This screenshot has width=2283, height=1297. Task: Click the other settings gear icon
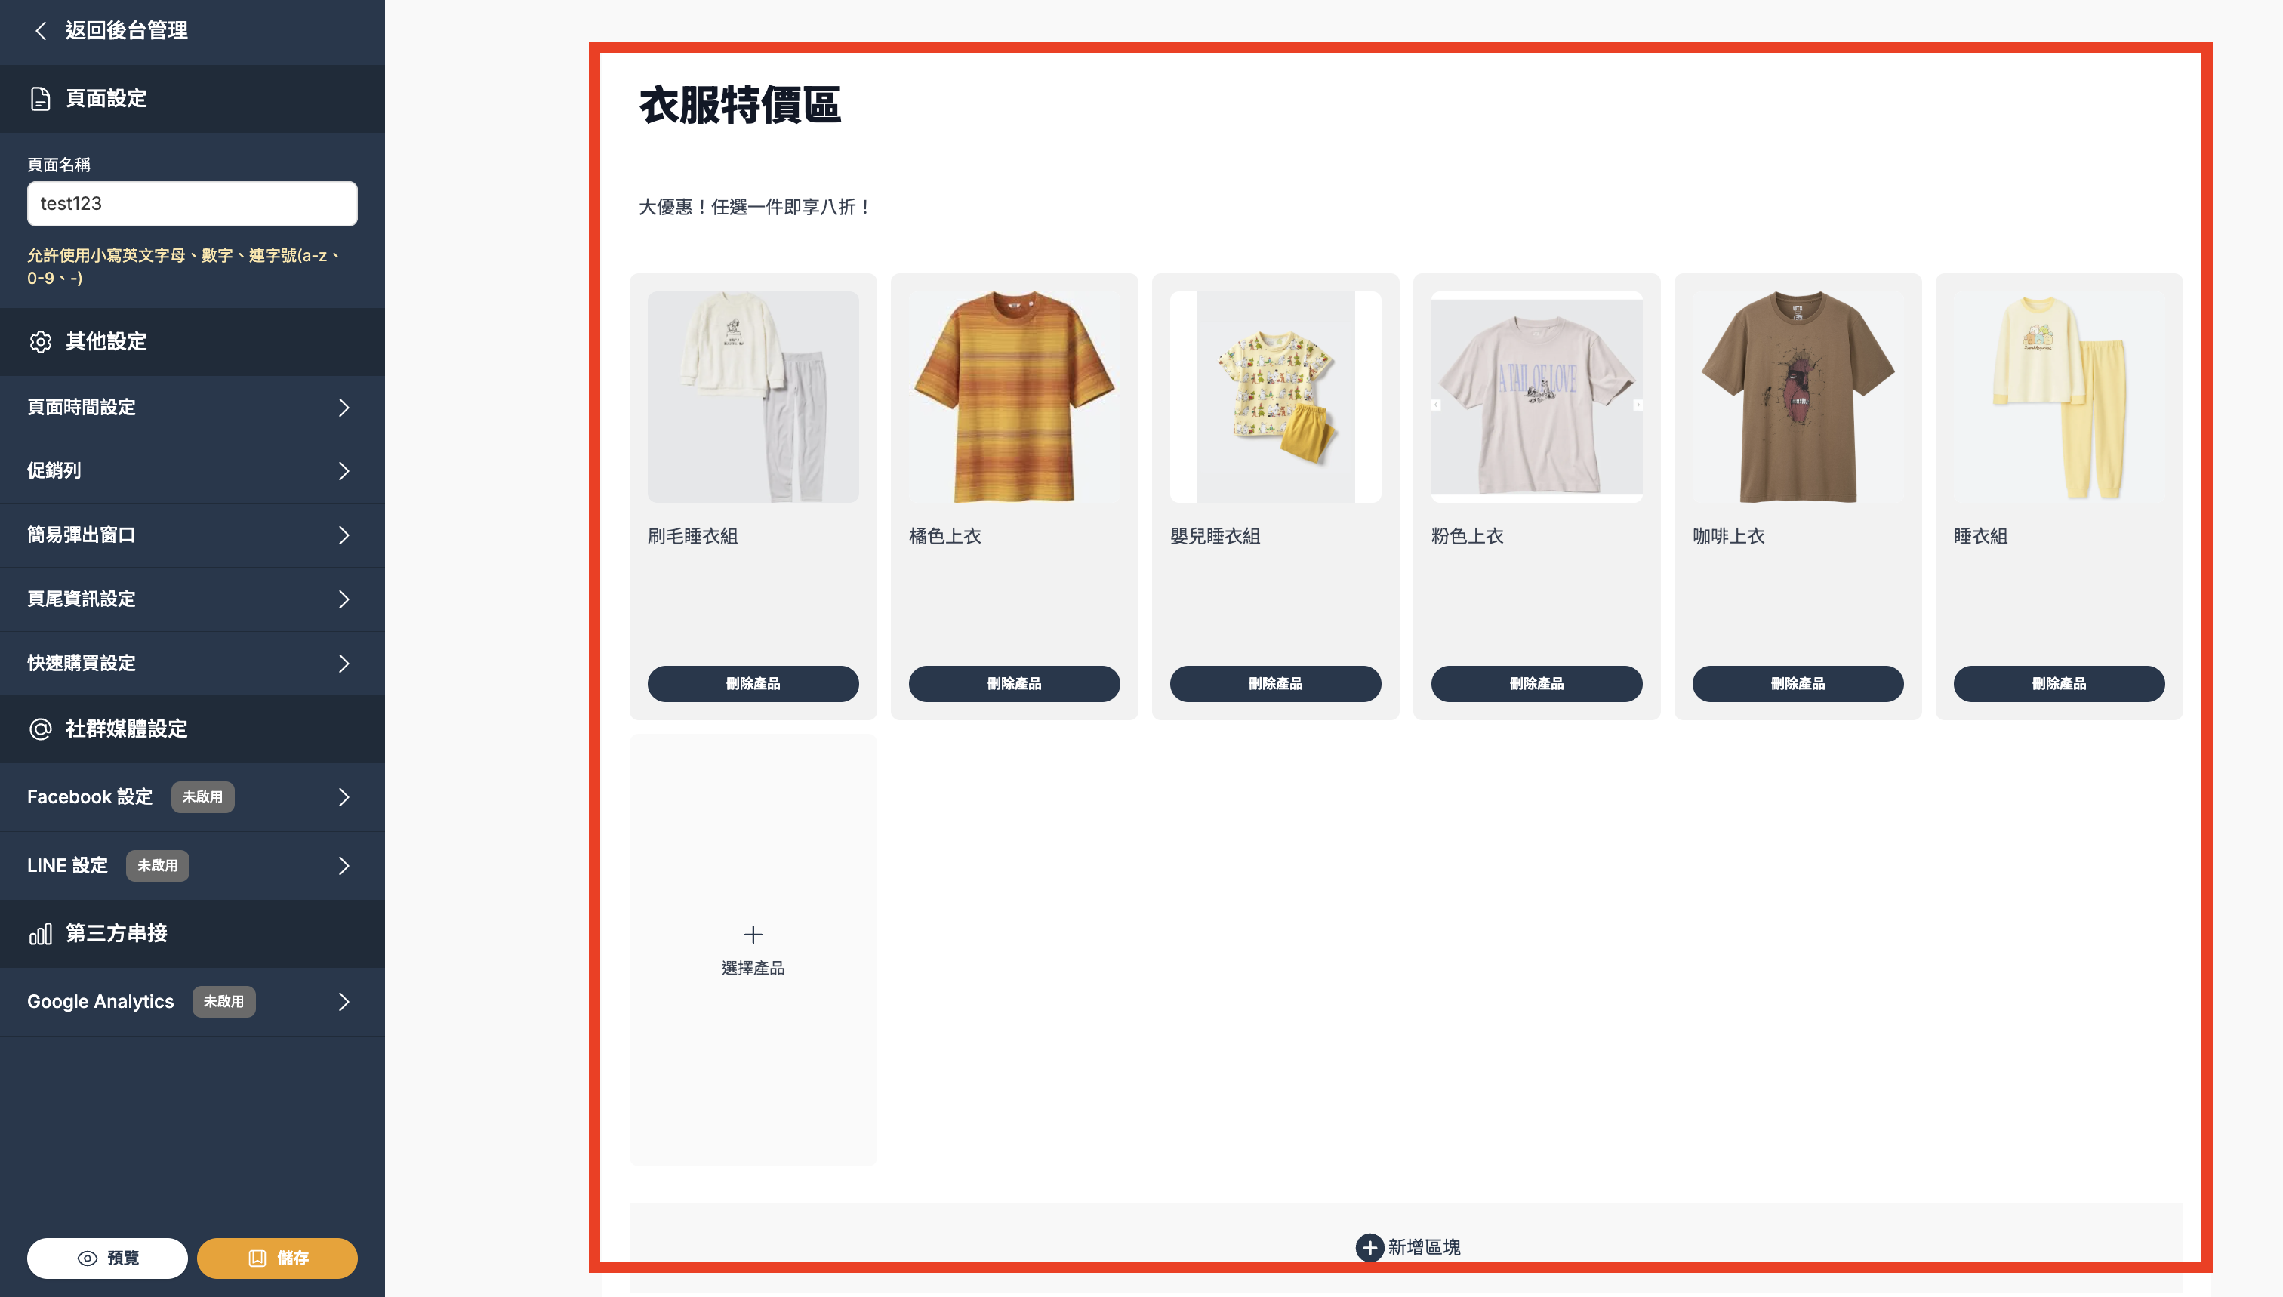tap(40, 342)
